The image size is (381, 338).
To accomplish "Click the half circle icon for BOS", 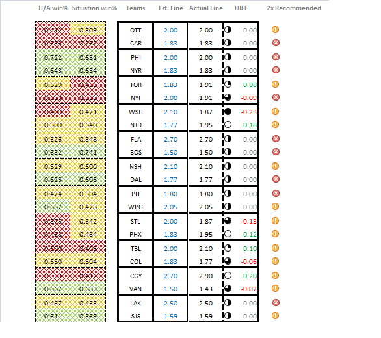I will click(x=228, y=152).
